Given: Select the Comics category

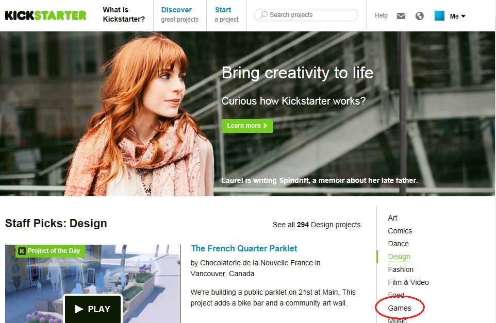Looking at the screenshot, I should pos(400,231).
